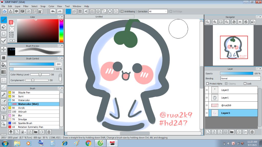Hide Layer3 visibility
Viewport: 262px width, 147px height.
[x=207, y=113]
